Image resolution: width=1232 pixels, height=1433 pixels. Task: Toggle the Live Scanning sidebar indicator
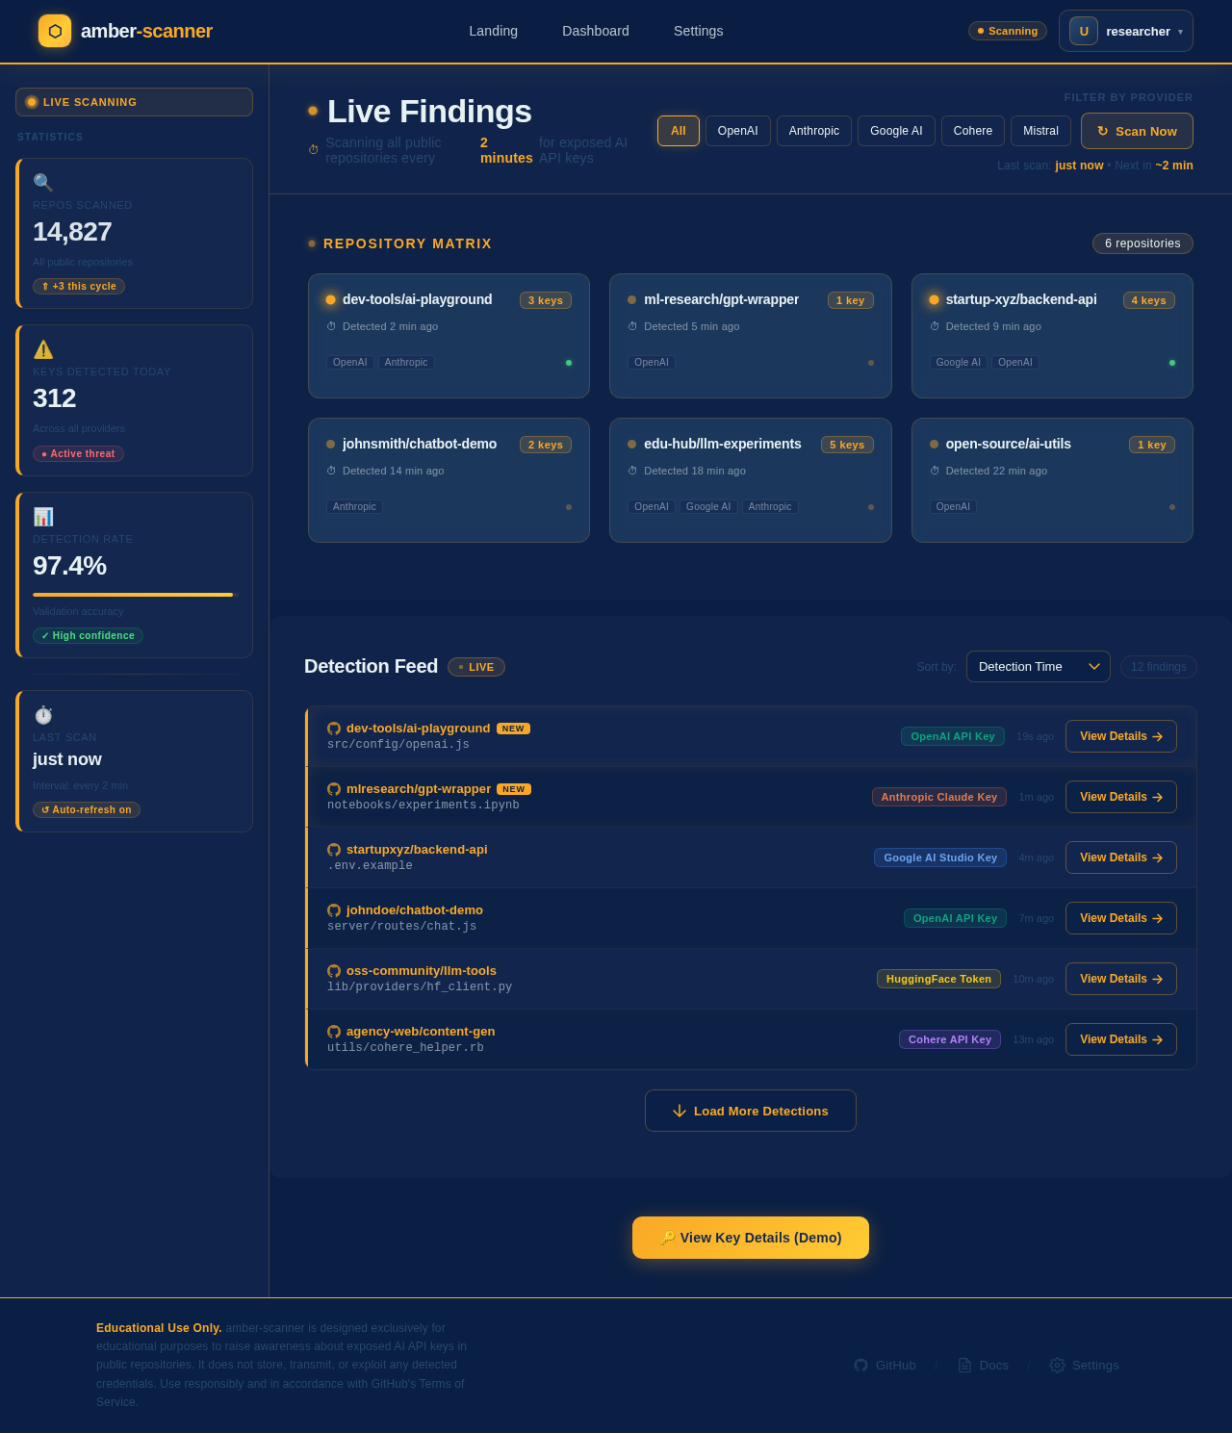point(134,102)
